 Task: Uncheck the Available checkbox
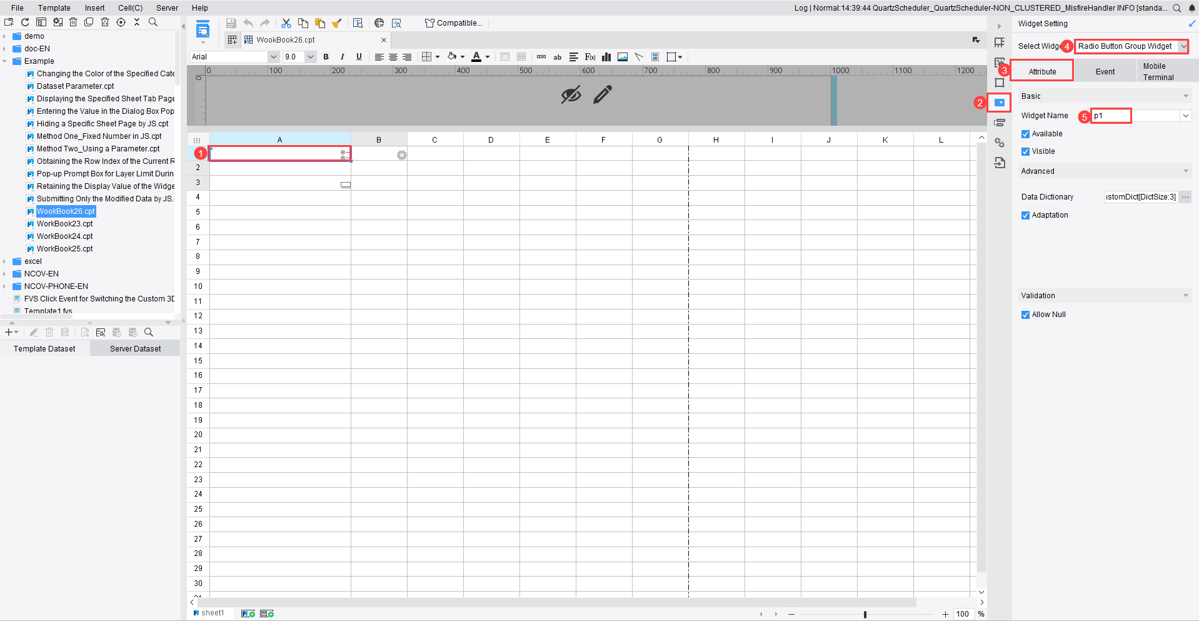(x=1025, y=134)
